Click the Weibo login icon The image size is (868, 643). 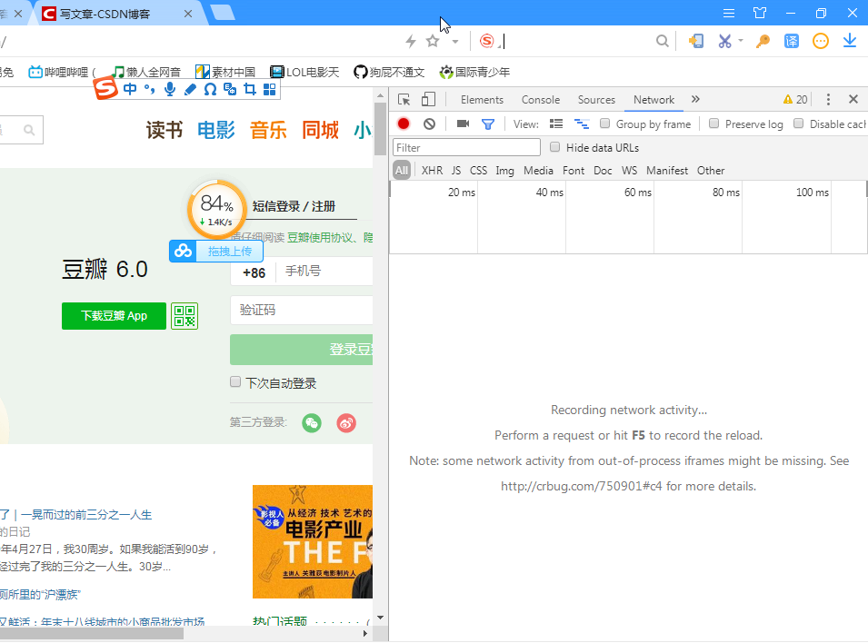click(x=346, y=423)
